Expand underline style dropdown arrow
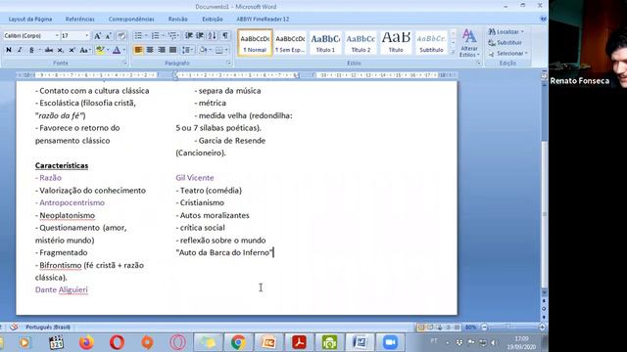Image resolution: width=627 pixels, height=352 pixels. (39, 50)
